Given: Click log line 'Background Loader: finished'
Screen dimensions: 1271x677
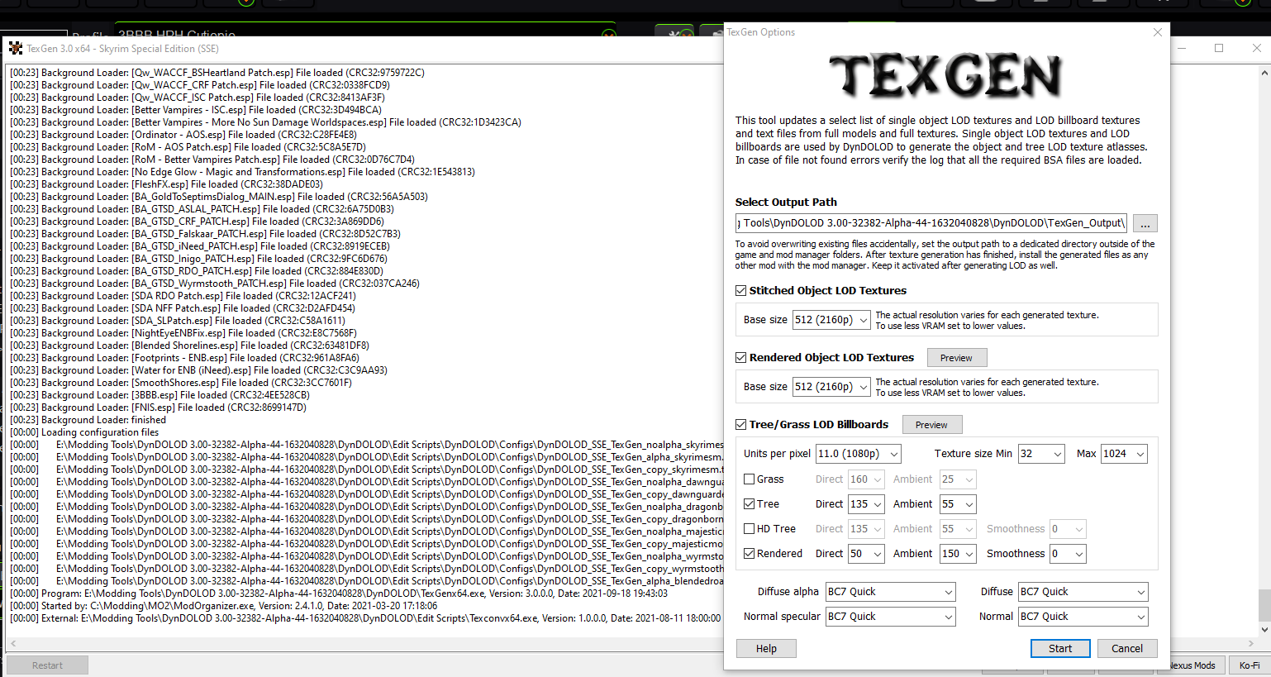Looking at the screenshot, I should click(x=88, y=420).
